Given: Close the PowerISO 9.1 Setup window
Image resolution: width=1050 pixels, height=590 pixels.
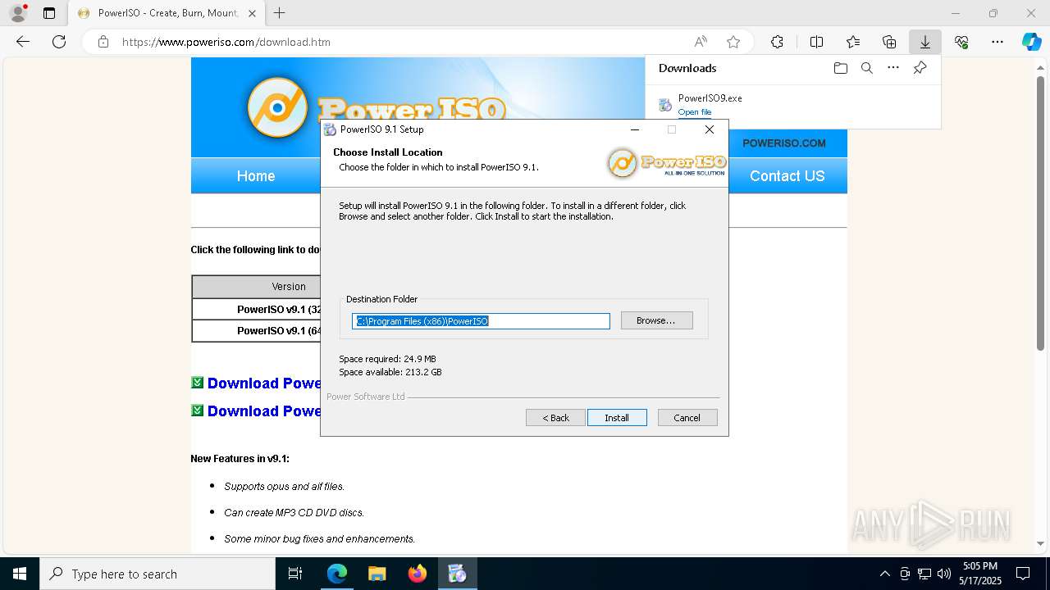Looking at the screenshot, I should click(x=710, y=129).
